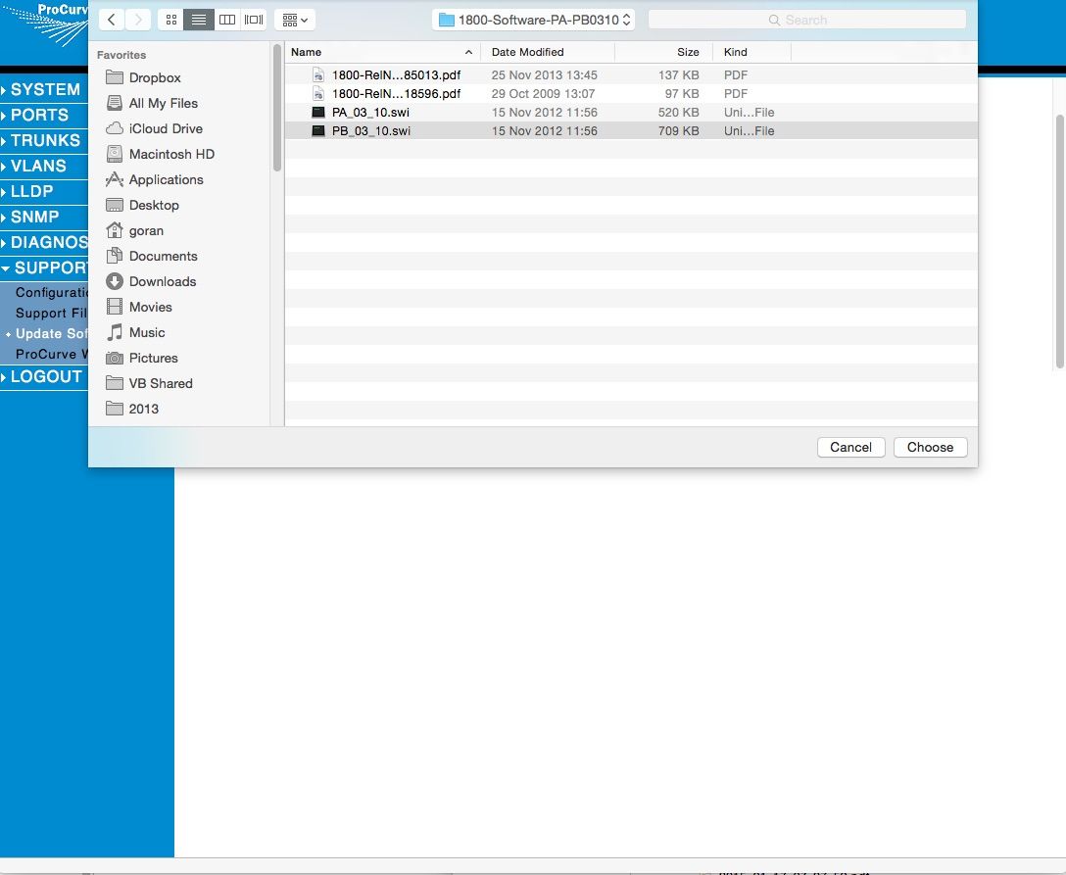
Task: Expand the SYSTEM menu in ProCurve
Action: [x=44, y=90]
